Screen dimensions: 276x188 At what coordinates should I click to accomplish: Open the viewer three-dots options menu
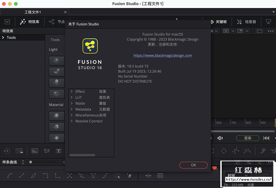click(270, 31)
